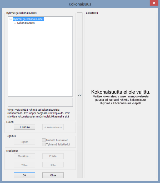Click the description box below the tree
The height and width of the screenshot is (183, 160).
pos(40,102)
